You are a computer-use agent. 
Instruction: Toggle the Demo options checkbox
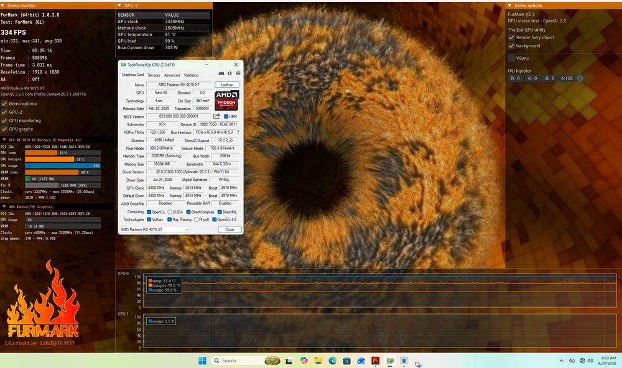coord(4,103)
